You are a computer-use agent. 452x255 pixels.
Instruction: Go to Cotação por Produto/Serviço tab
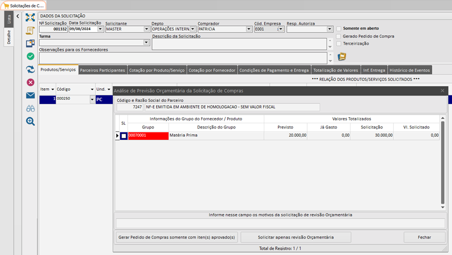(157, 70)
